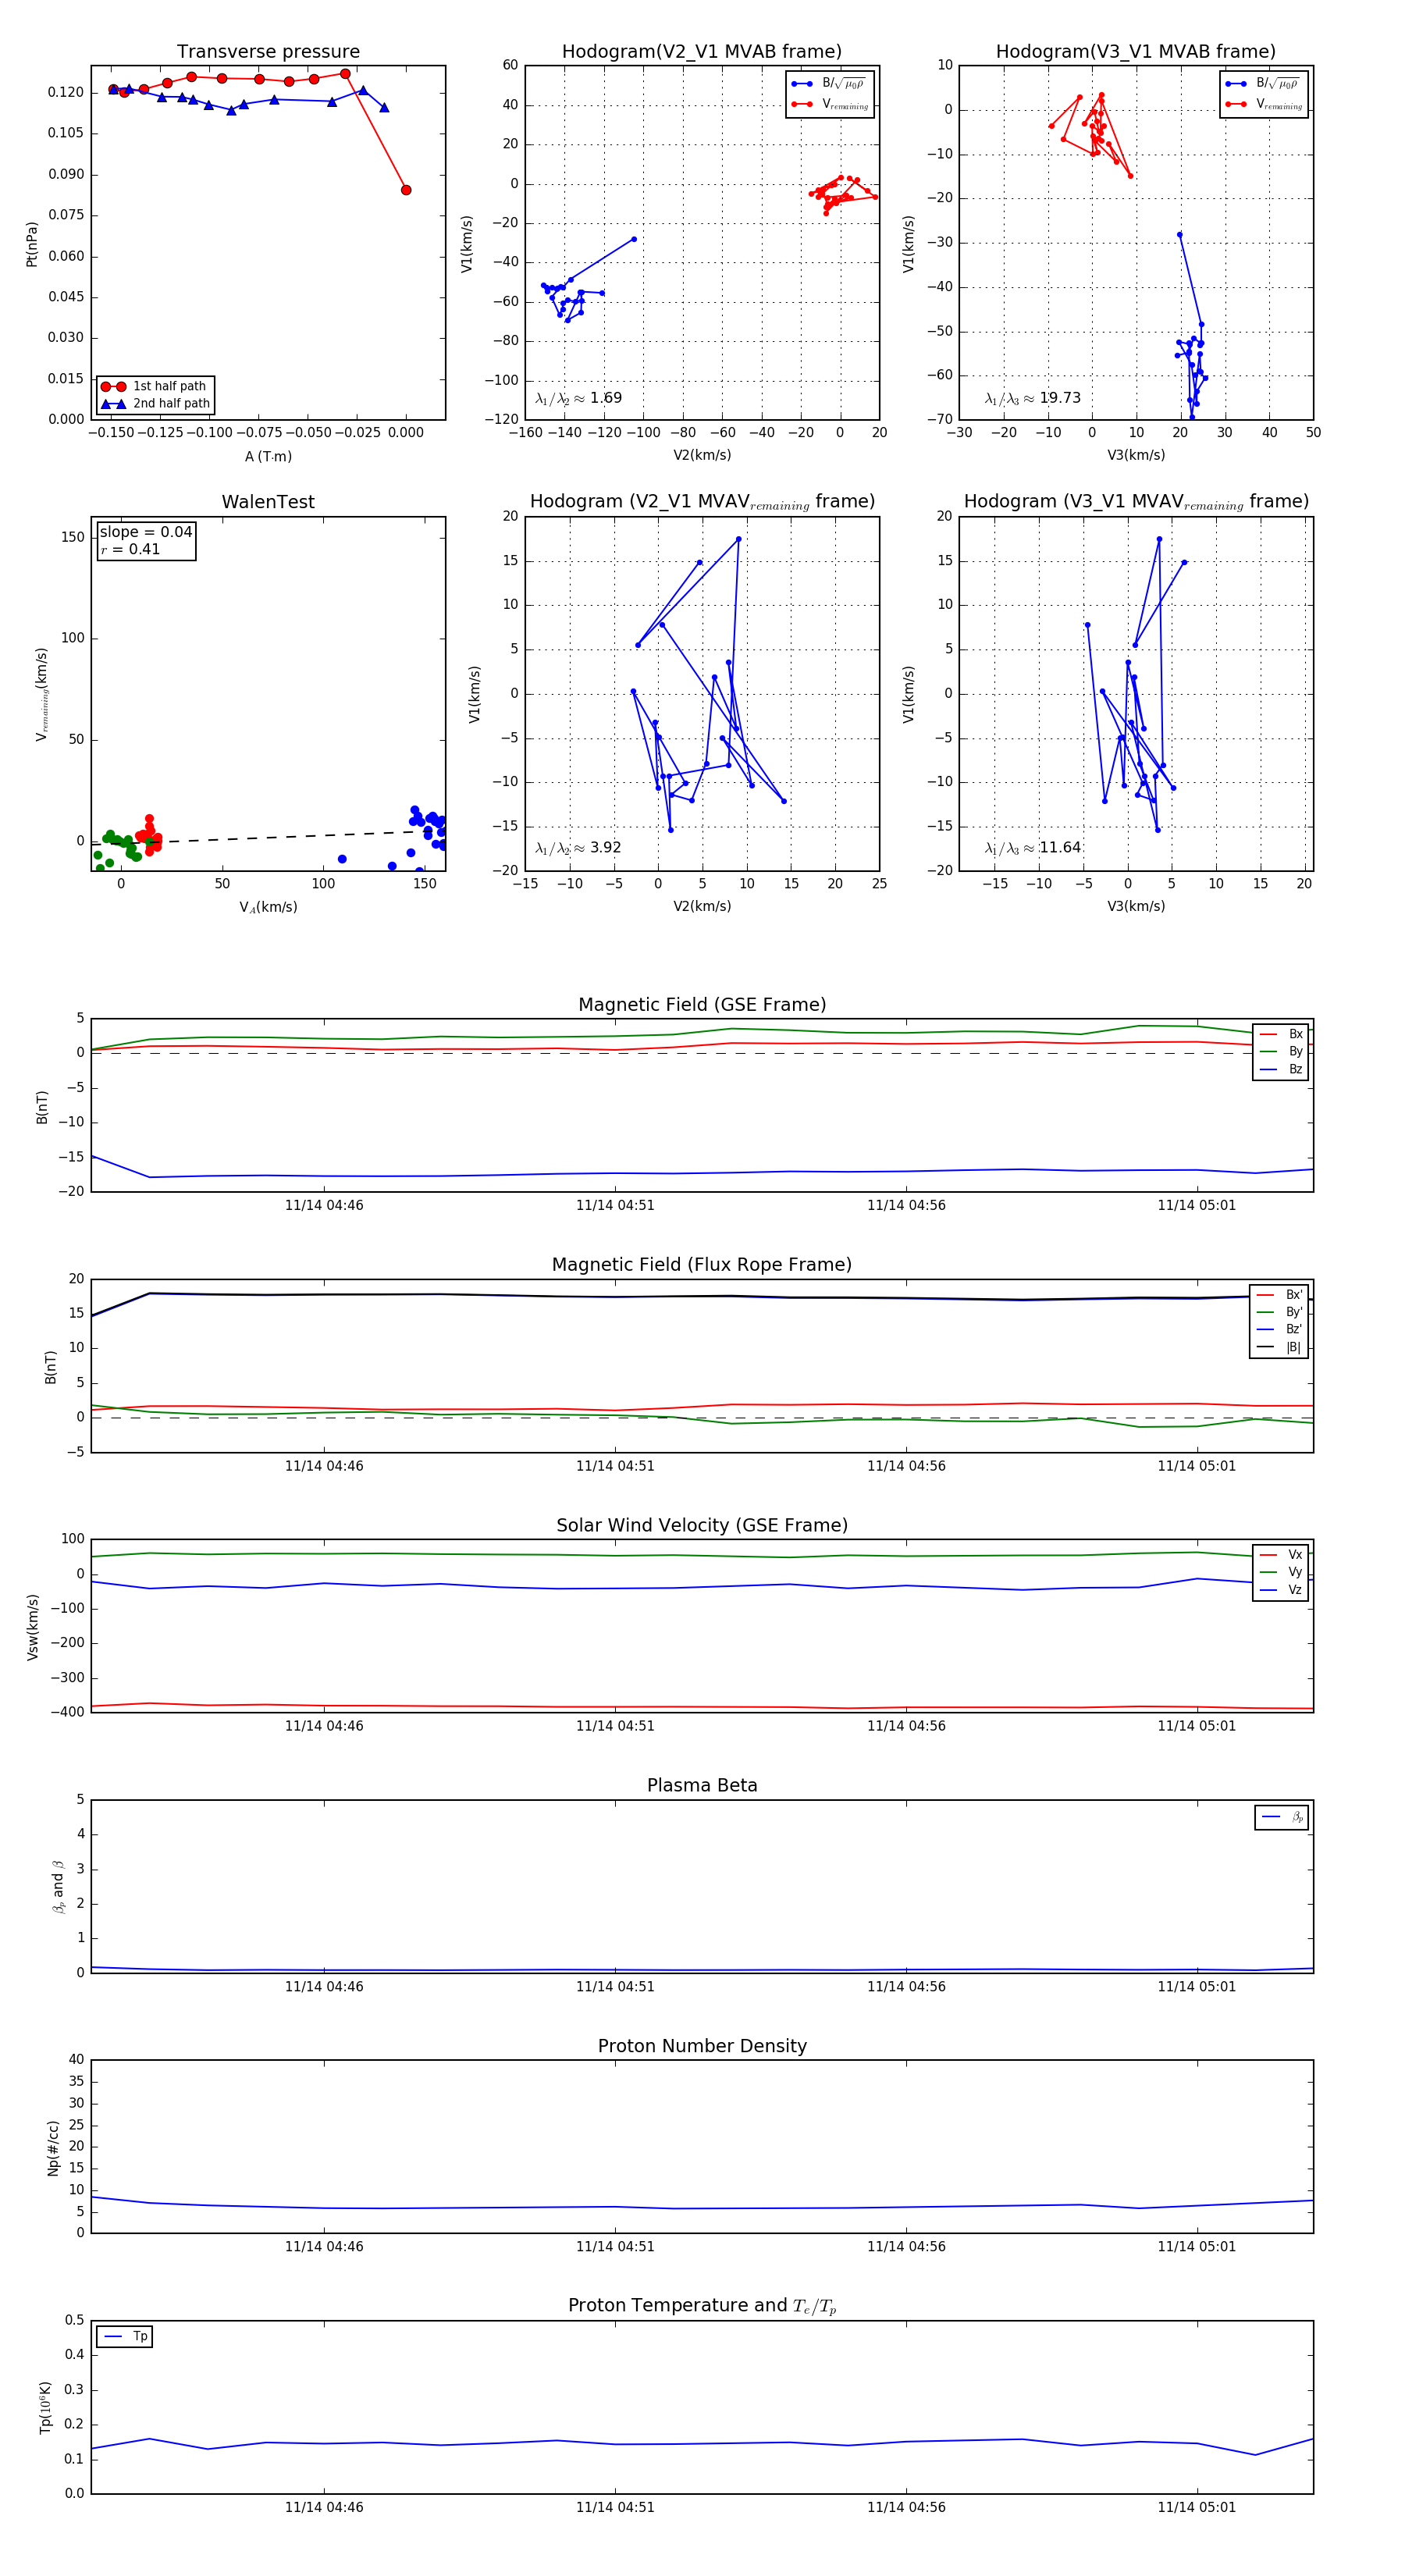Click "Proton Temperature and Te/Tp" title
Image resolution: width=1405 pixels, height=2576 pixels.
(702, 2306)
